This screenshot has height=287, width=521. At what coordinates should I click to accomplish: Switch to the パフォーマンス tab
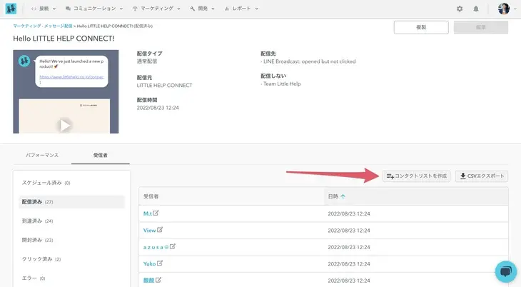tap(42, 154)
